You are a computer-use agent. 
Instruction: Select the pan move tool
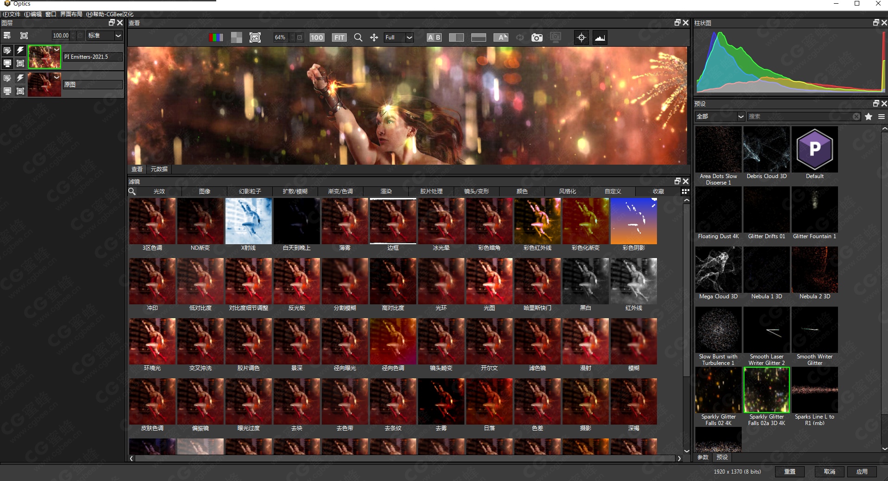[374, 37]
